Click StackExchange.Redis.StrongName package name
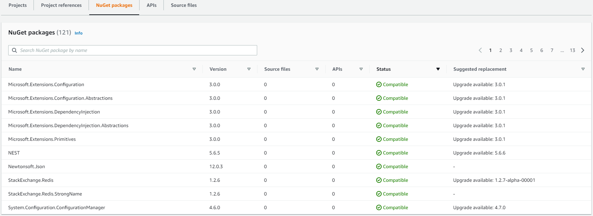This screenshot has height=216, width=593. (45, 194)
